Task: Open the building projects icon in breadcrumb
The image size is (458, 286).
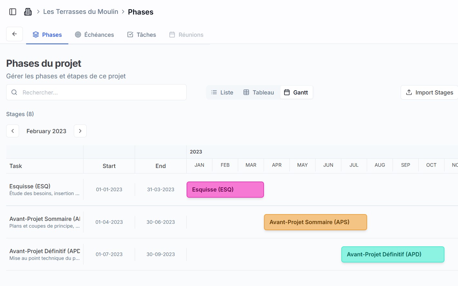Action: (28, 12)
